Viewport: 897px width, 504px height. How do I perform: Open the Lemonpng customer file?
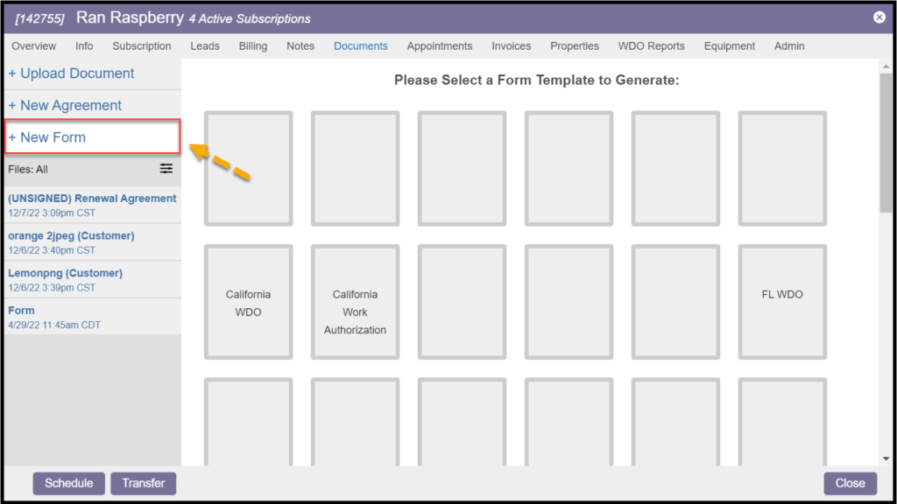[x=65, y=273]
